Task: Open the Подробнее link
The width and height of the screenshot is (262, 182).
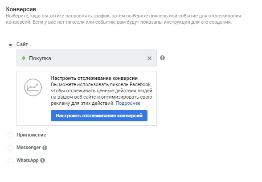Action: [x=128, y=103]
